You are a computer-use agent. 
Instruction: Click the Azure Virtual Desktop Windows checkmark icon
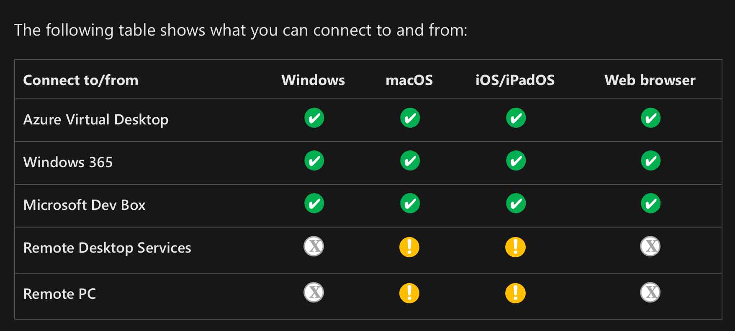coord(314,118)
